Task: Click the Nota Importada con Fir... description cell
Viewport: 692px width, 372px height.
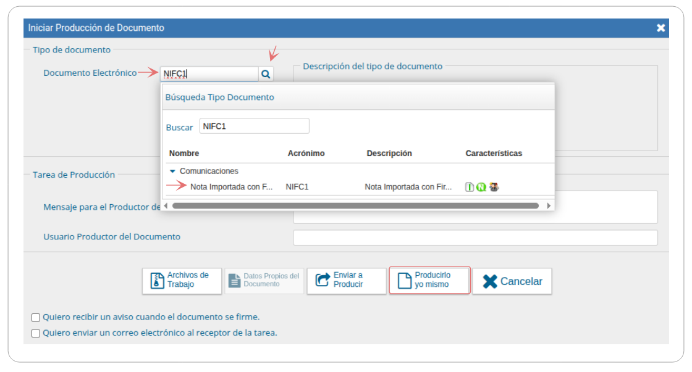Action: [408, 188]
